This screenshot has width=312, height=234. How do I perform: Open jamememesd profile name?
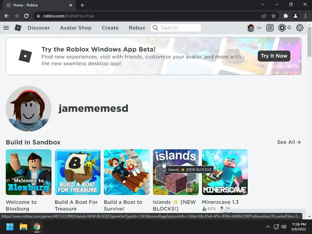click(93, 109)
